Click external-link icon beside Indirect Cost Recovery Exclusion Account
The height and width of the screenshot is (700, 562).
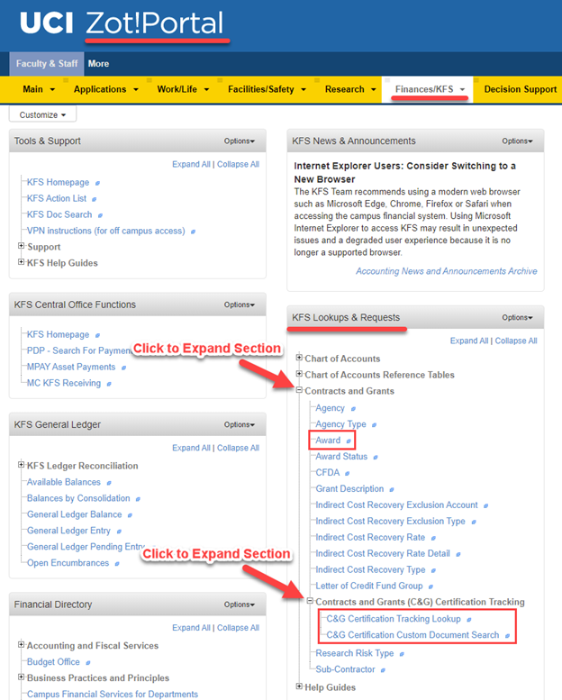click(485, 505)
